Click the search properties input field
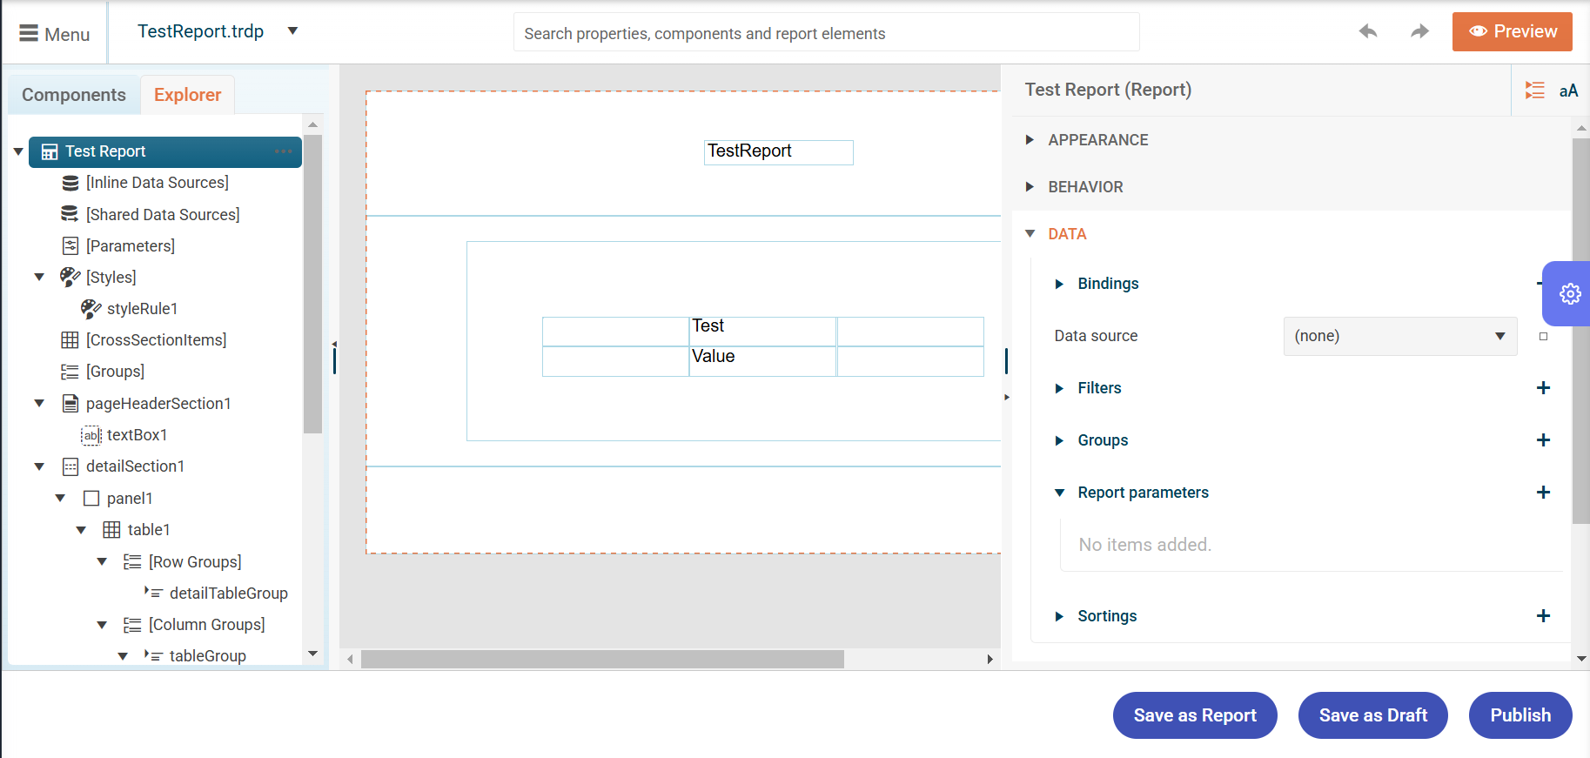Viewport: 1590px width, 758px height. (826, 33)
